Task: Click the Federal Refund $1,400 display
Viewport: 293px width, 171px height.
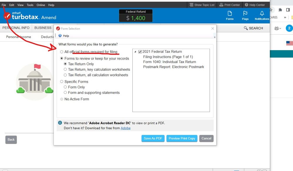Action: [x=136, y=16]
